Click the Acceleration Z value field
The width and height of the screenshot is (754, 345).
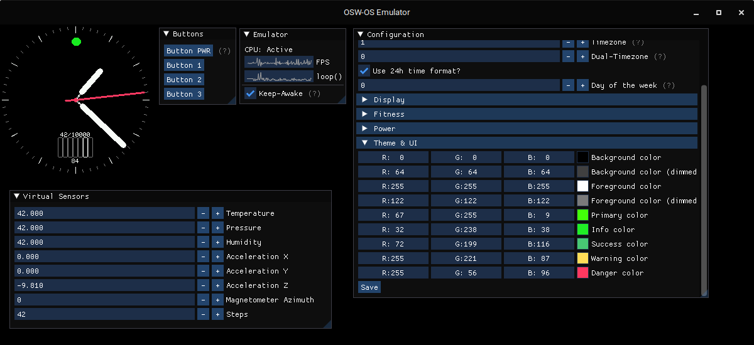104,285
